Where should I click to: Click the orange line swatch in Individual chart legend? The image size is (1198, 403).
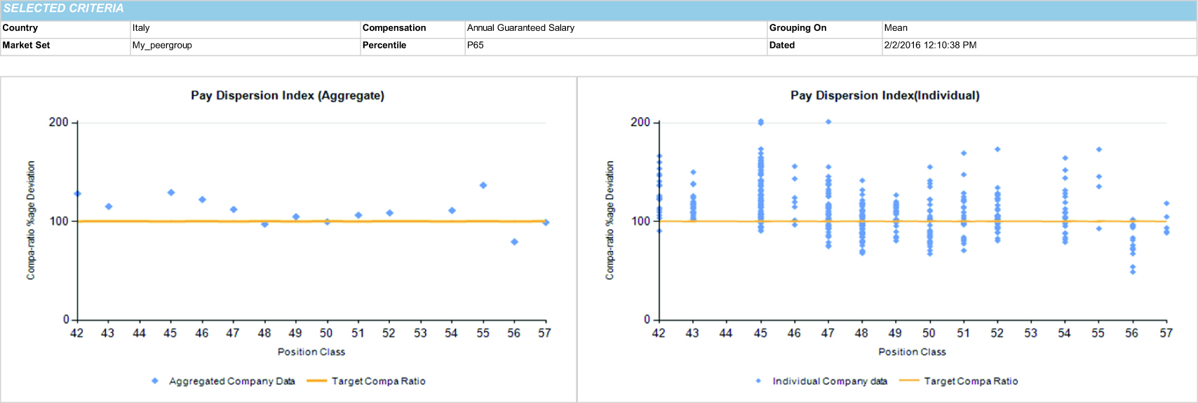[909, 381]
